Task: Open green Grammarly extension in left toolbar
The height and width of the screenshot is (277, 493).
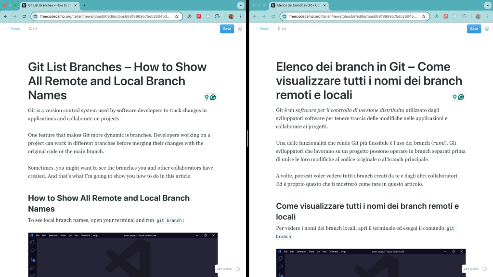Action: (x=189, y=16)
